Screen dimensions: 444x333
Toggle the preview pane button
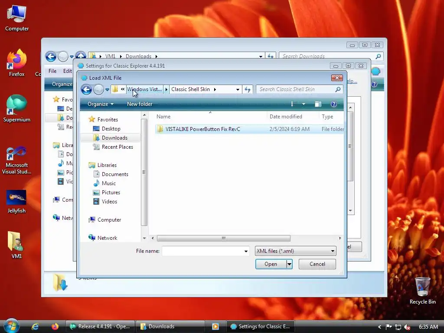point(318,104)
